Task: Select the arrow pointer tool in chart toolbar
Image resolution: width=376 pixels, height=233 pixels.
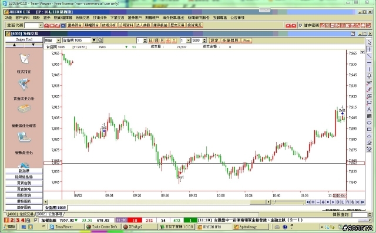Action: pyautogui.click(x=369, y=42)
